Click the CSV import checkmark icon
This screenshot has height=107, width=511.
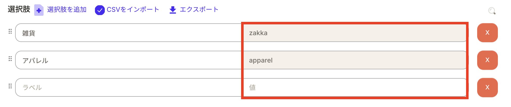tap(100, 10)
